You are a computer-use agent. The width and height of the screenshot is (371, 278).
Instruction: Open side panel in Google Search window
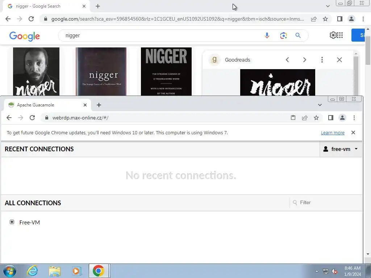click(340, 19)
